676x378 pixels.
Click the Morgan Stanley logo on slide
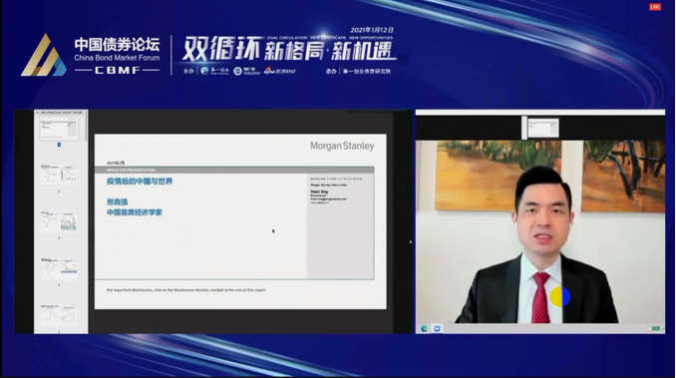tap(342, 147)
